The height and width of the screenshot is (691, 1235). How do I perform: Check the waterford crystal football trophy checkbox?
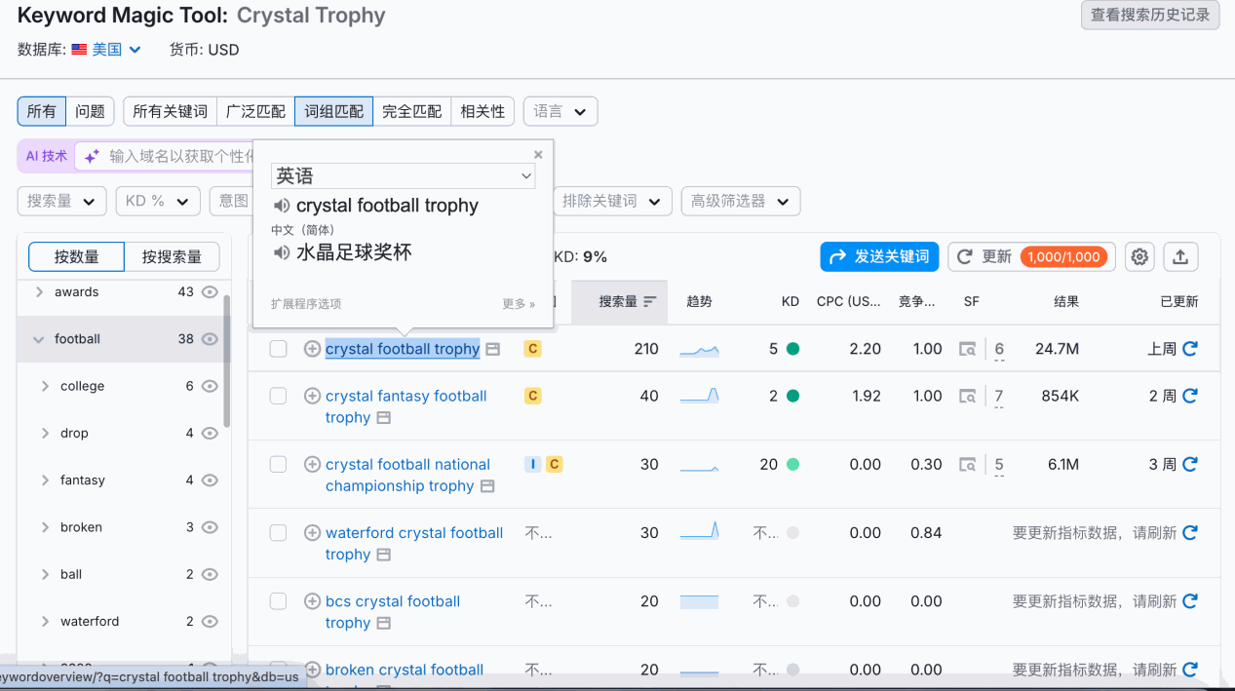(x=278, y=532)
